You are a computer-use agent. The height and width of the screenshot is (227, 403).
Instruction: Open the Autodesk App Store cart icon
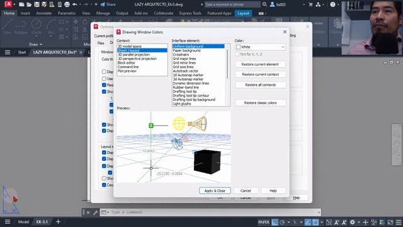310,4
